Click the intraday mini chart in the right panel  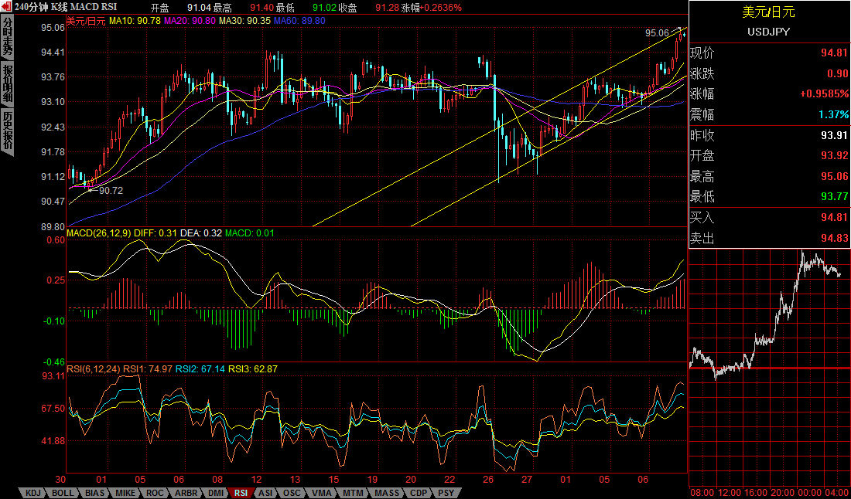coord(769,367)
